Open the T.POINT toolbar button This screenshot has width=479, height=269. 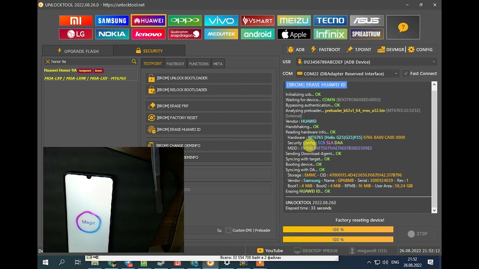359,49
